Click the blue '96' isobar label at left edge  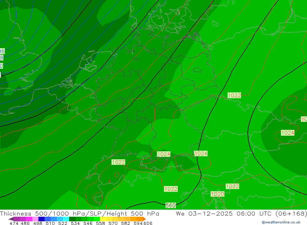coord(2,51)
